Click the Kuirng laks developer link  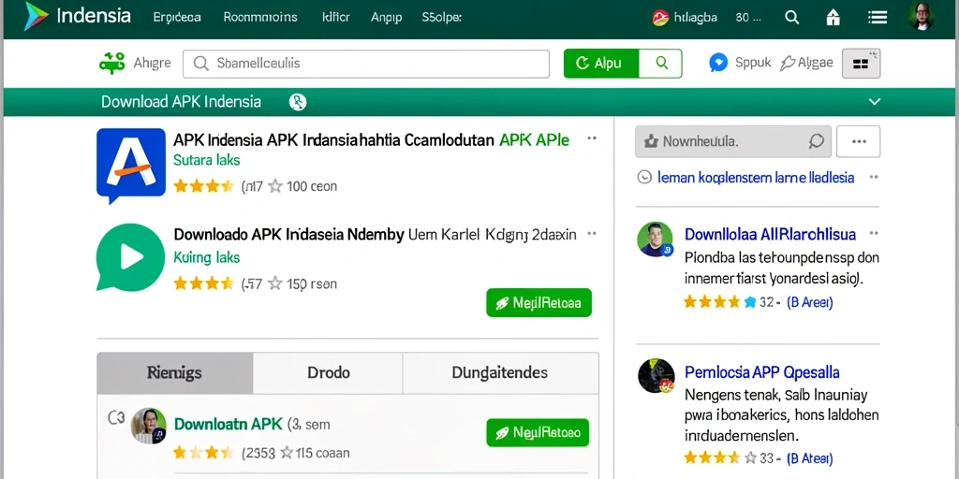tap(207, 257)
